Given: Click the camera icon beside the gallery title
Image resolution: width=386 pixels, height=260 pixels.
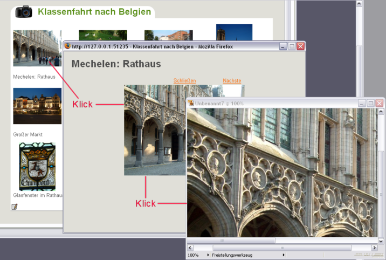Looking at the screenshot, I should click(24, 12).
